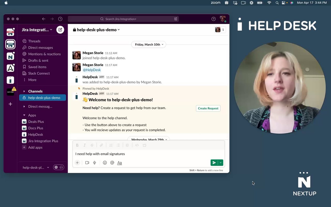Apply bold formatting in the message composer
This screenshot has height=207, width=331.
[x=77, y=145]
